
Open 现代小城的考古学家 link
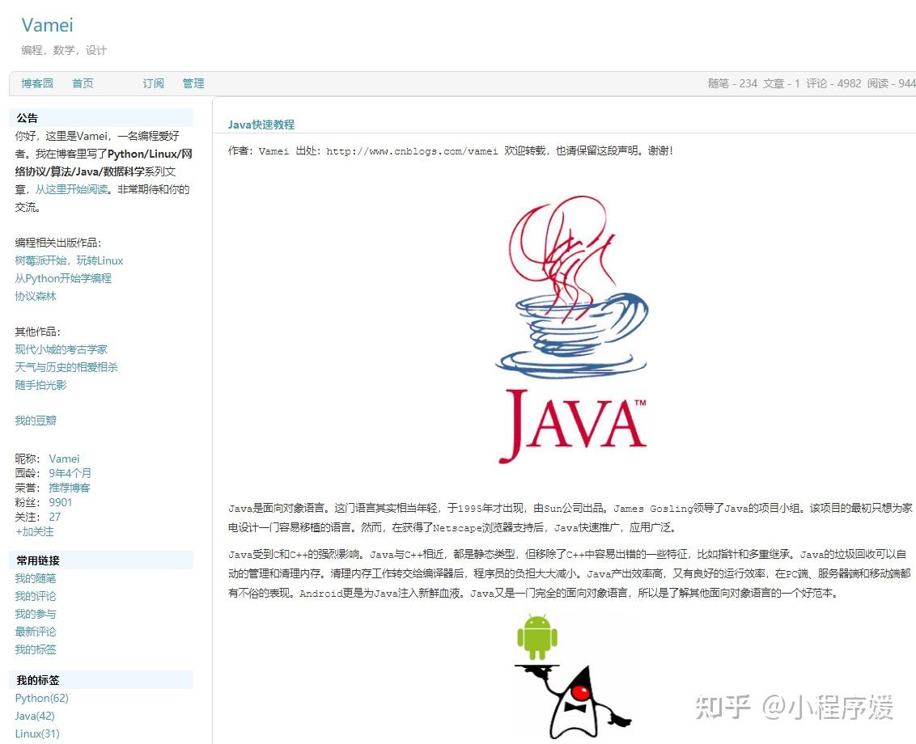[x=61, y=349]
